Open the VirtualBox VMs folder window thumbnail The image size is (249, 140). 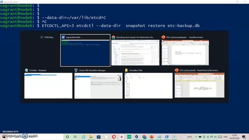point(149,86)
